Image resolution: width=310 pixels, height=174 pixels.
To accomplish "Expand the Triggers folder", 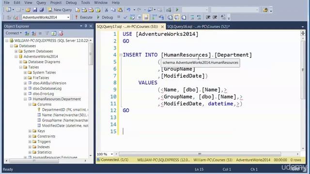I will (x=30, y=142).
